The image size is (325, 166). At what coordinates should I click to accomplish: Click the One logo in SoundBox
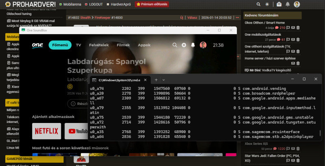tap(37, 45)
